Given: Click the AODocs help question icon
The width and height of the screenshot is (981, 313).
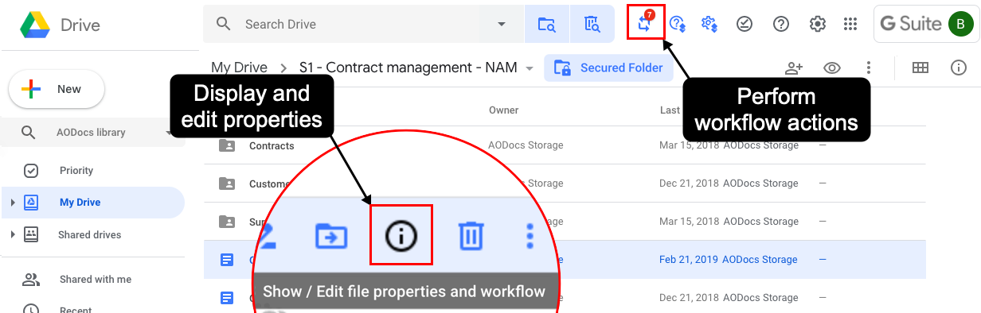Looking at the screenshot, I should tap(678, 24).
